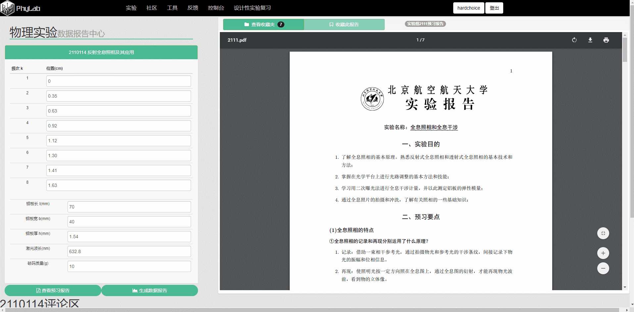The image size is (634, 312).
Task: Click the 全息照相和全息干涉 title in PDF
Action: [x=434, y=127]
